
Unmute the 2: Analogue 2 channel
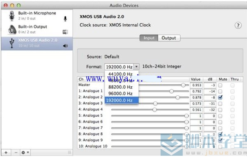pos(220,97)
